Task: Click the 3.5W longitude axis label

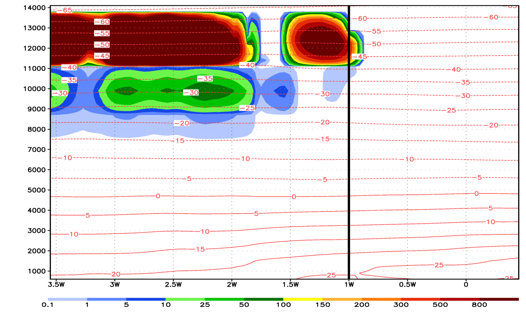Action: pos(56,284)
